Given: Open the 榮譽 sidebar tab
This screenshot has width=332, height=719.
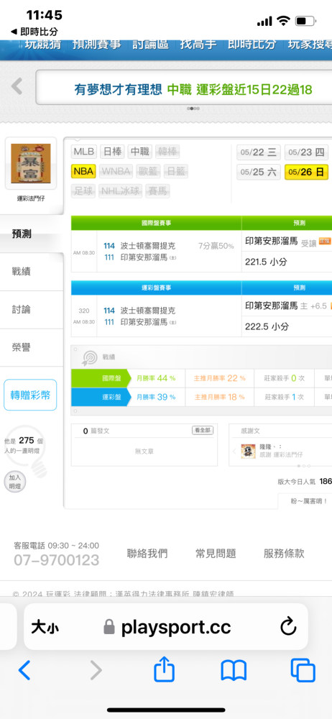Looking at the screenshot, I should point(32,347).
